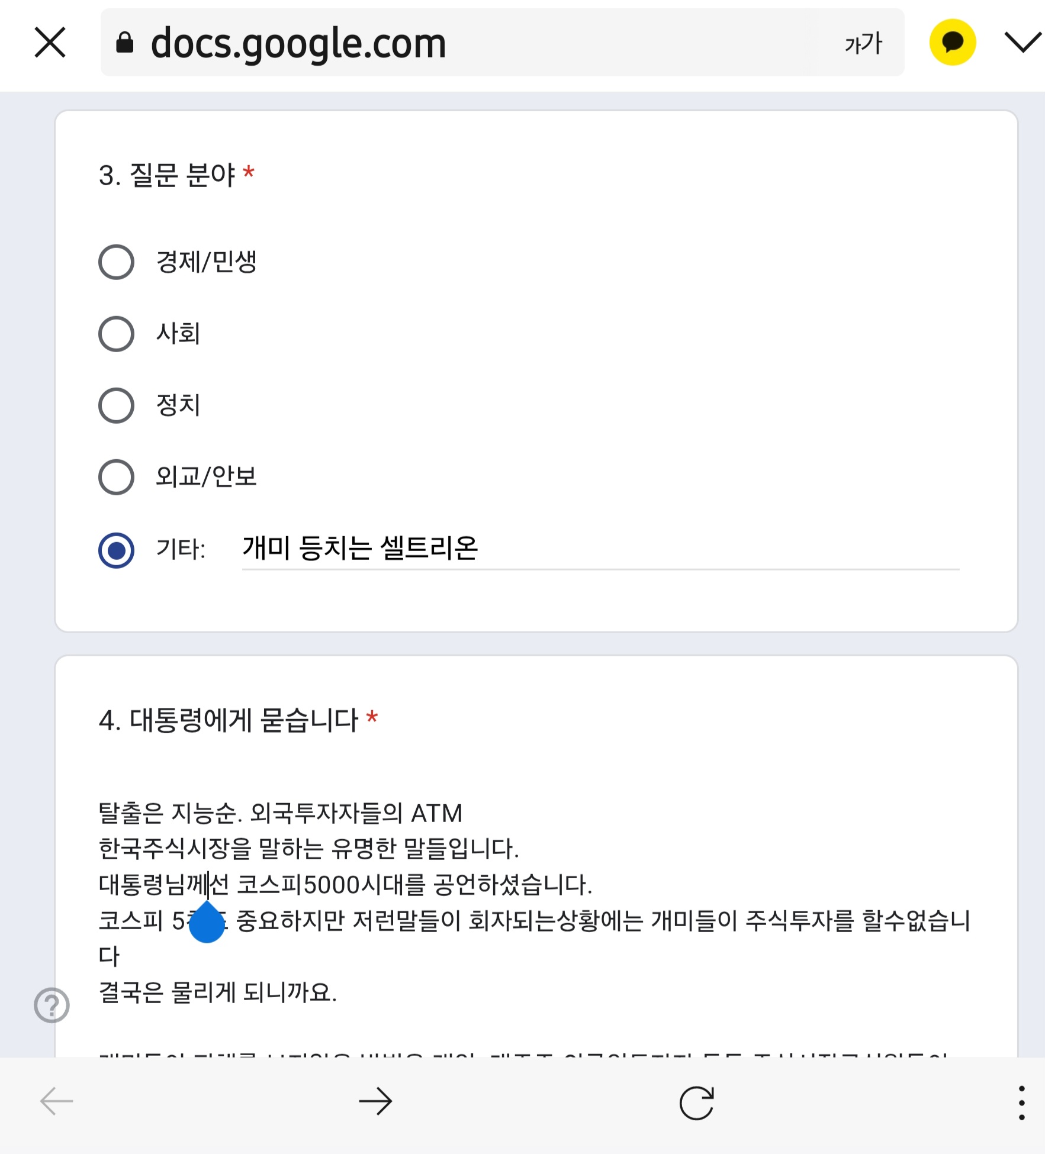Open the 가가 text size option
The height and width of the screenshot is (1154, 1045).
tap(863, 43)
